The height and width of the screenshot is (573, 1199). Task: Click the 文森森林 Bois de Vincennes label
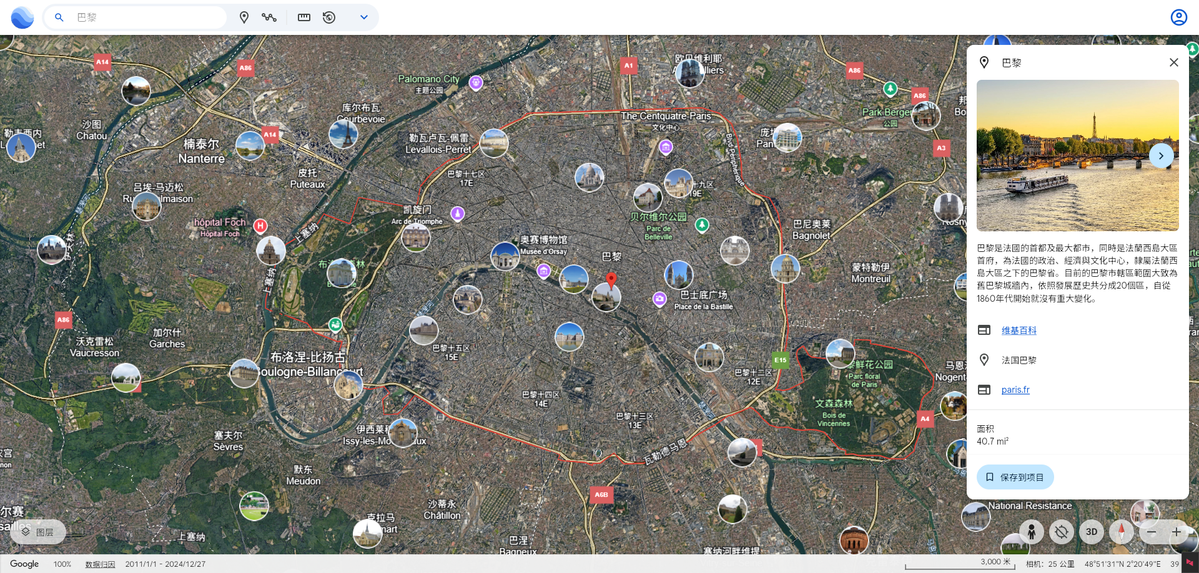point(834,413)
